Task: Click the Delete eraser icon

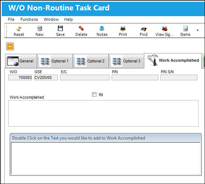Action: (81, 31)
